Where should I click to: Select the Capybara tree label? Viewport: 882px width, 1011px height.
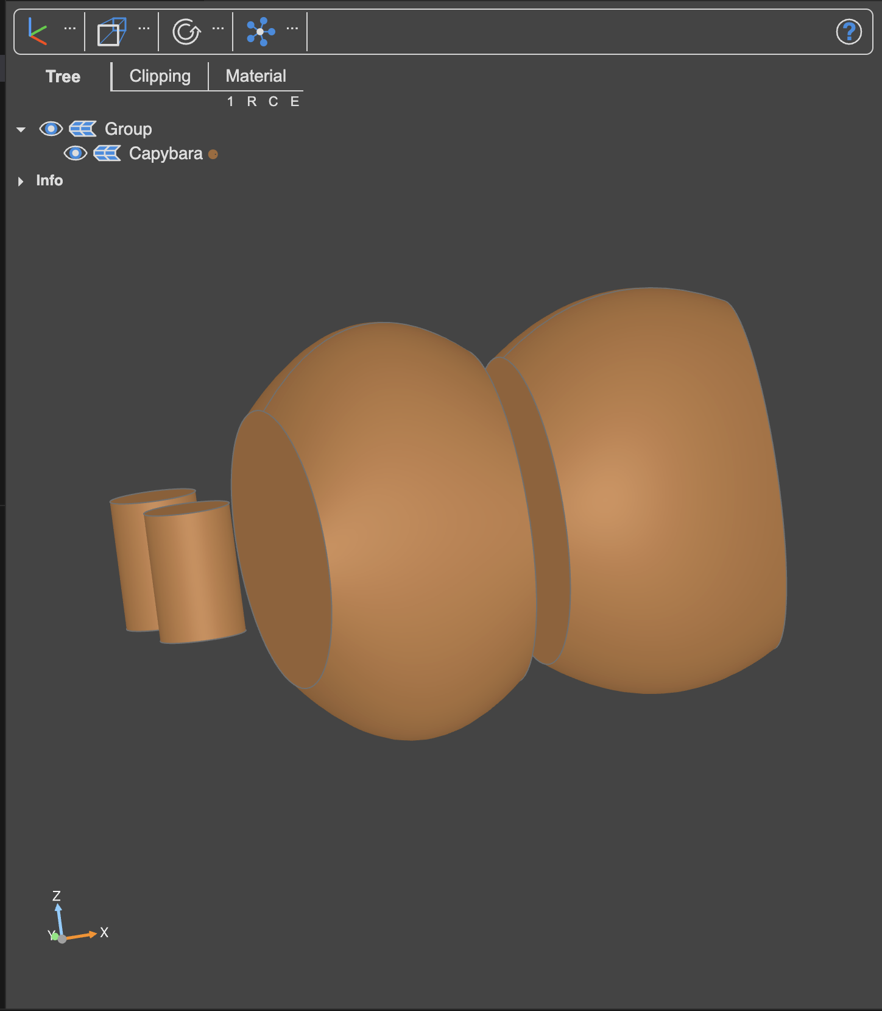point(166,153)
